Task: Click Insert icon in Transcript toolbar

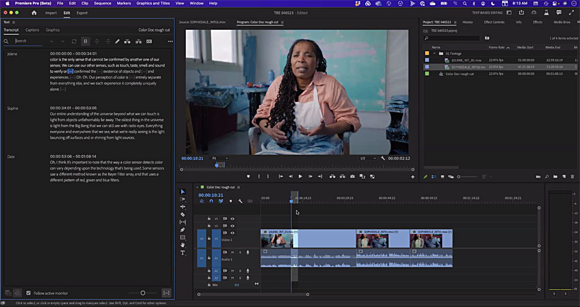Action: coord(127,41)
